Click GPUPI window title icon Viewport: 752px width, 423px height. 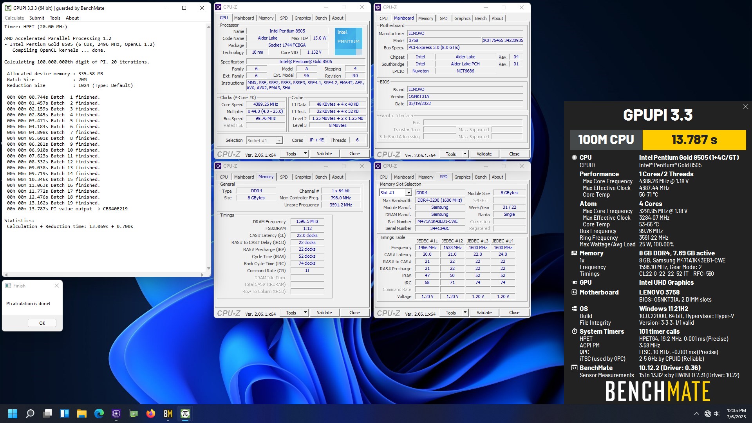click(x=8, y=8)
